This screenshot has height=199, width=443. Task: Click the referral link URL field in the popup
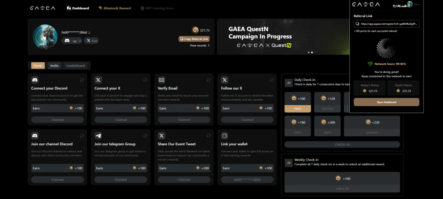click(x=387, y=24)
